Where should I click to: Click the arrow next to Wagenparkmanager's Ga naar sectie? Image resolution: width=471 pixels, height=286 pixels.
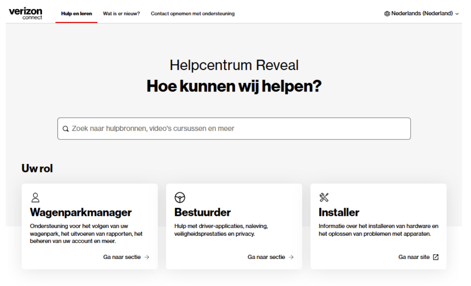tap(147, 257)
